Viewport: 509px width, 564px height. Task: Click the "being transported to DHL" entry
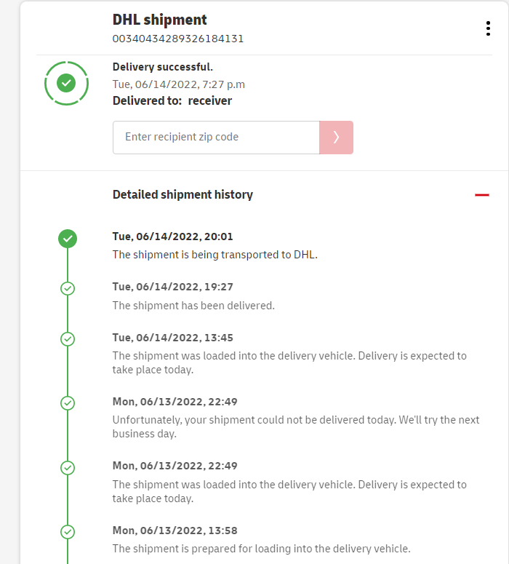click(x=215, y=255)
